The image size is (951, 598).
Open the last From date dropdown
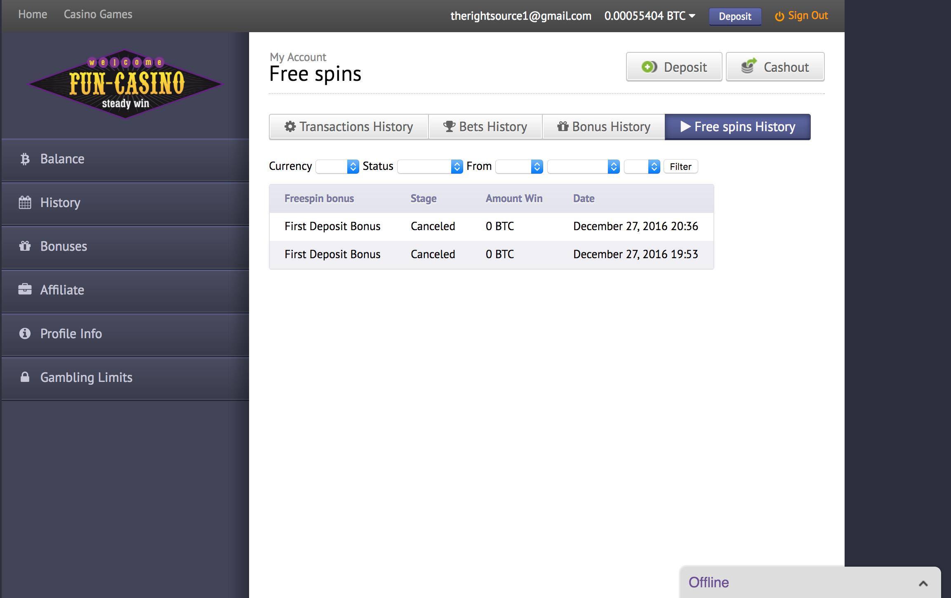pyautogui.click(x=642, y=167)
